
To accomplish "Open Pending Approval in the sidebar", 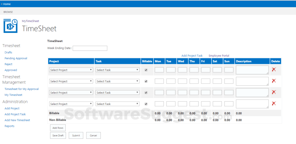I will pyautogui.click(x=16, y=58).
